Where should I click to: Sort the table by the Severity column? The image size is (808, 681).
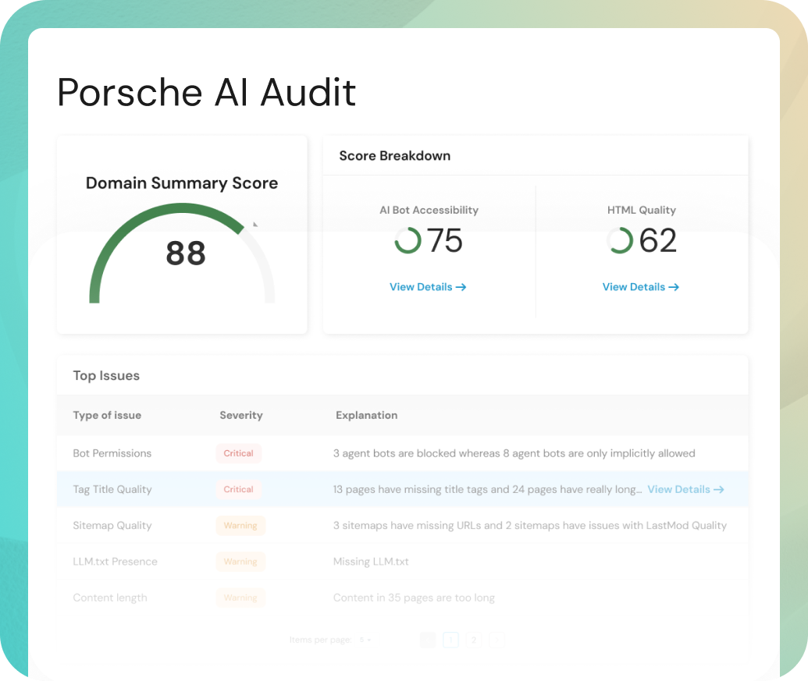point(240,415)
